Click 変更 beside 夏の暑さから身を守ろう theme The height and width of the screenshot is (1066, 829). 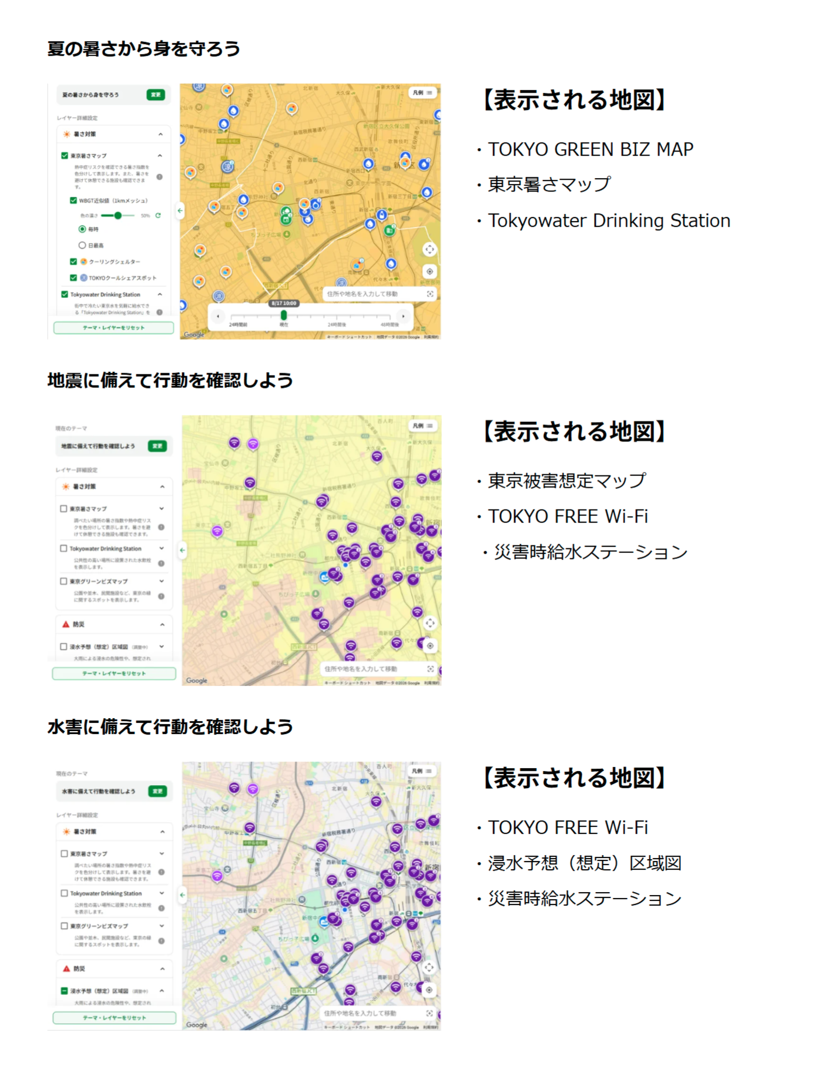(x=156, y=95)
